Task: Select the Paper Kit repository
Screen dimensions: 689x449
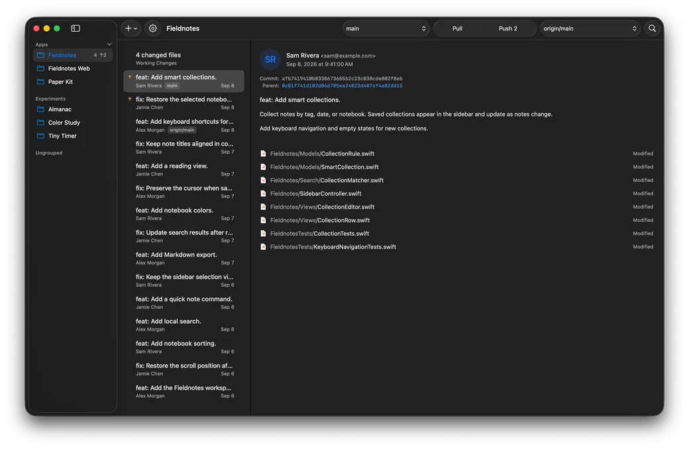Action: pos(73,81)
